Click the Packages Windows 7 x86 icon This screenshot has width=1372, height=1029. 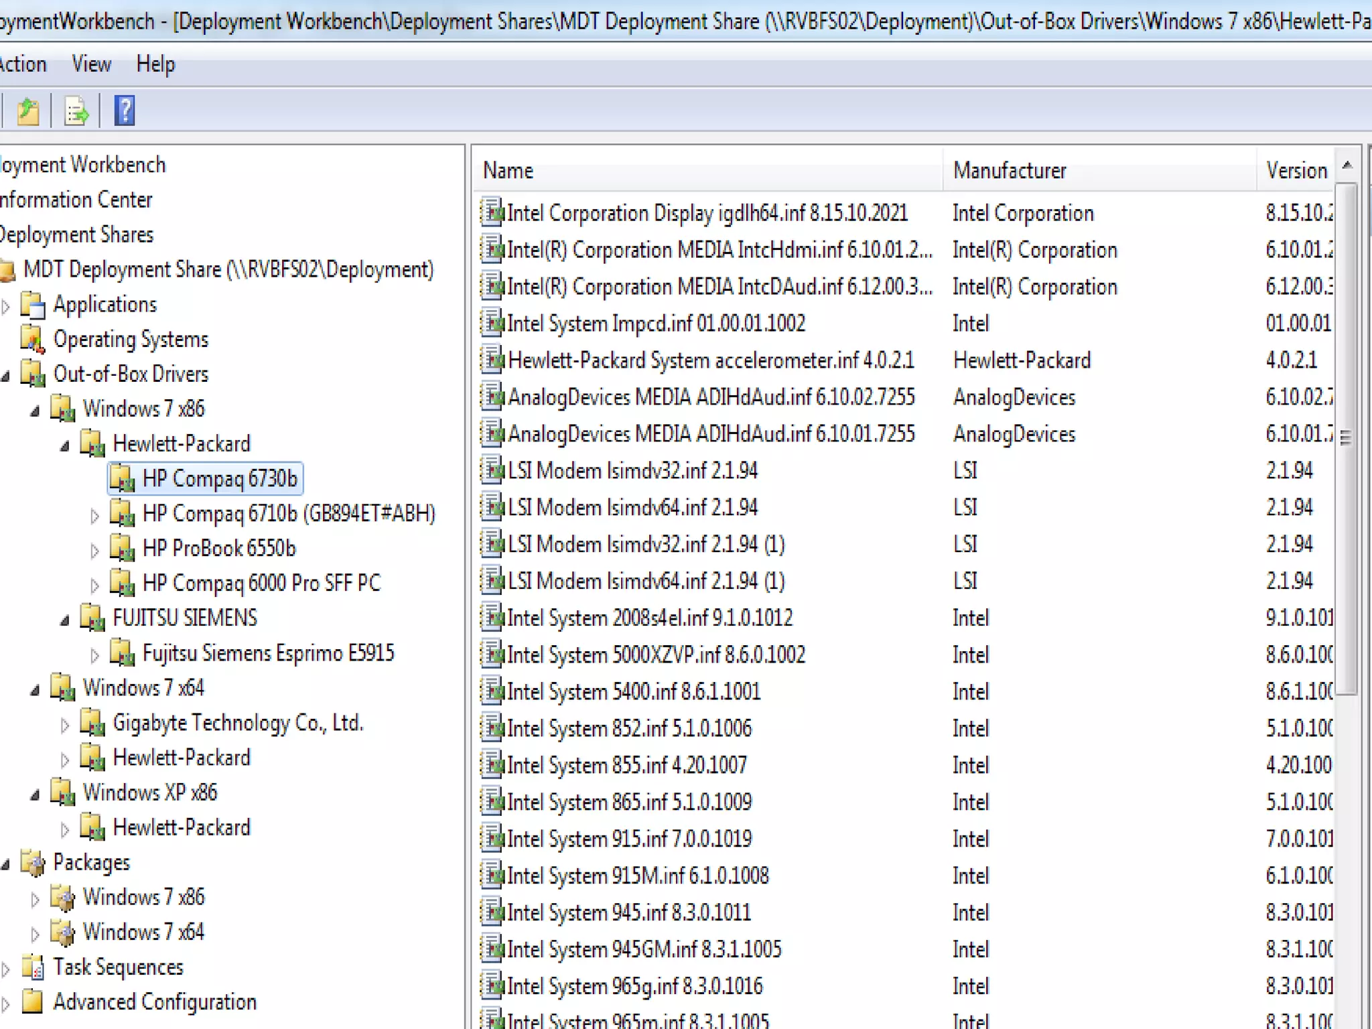[62, 898]
